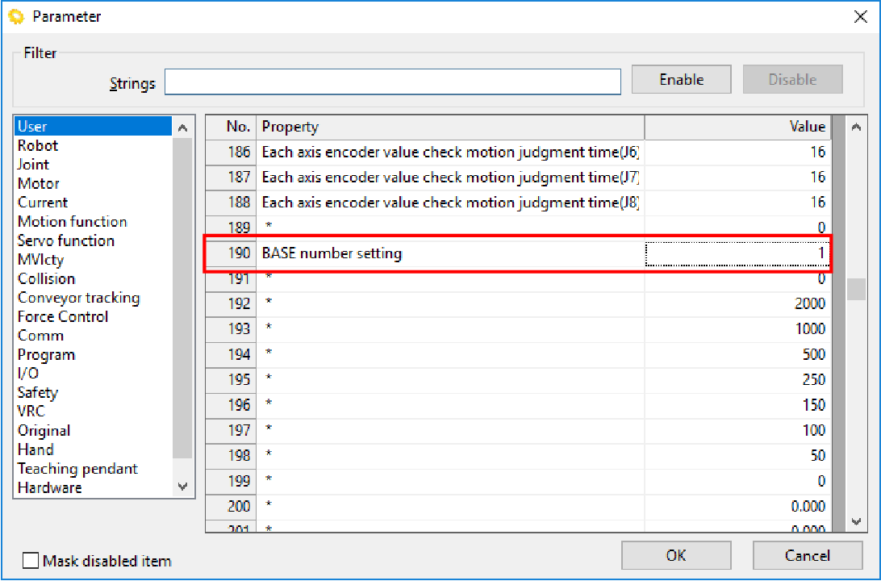The image size is (881, 581).
Task: Select parameter row number 192
Action: point(239,304)
